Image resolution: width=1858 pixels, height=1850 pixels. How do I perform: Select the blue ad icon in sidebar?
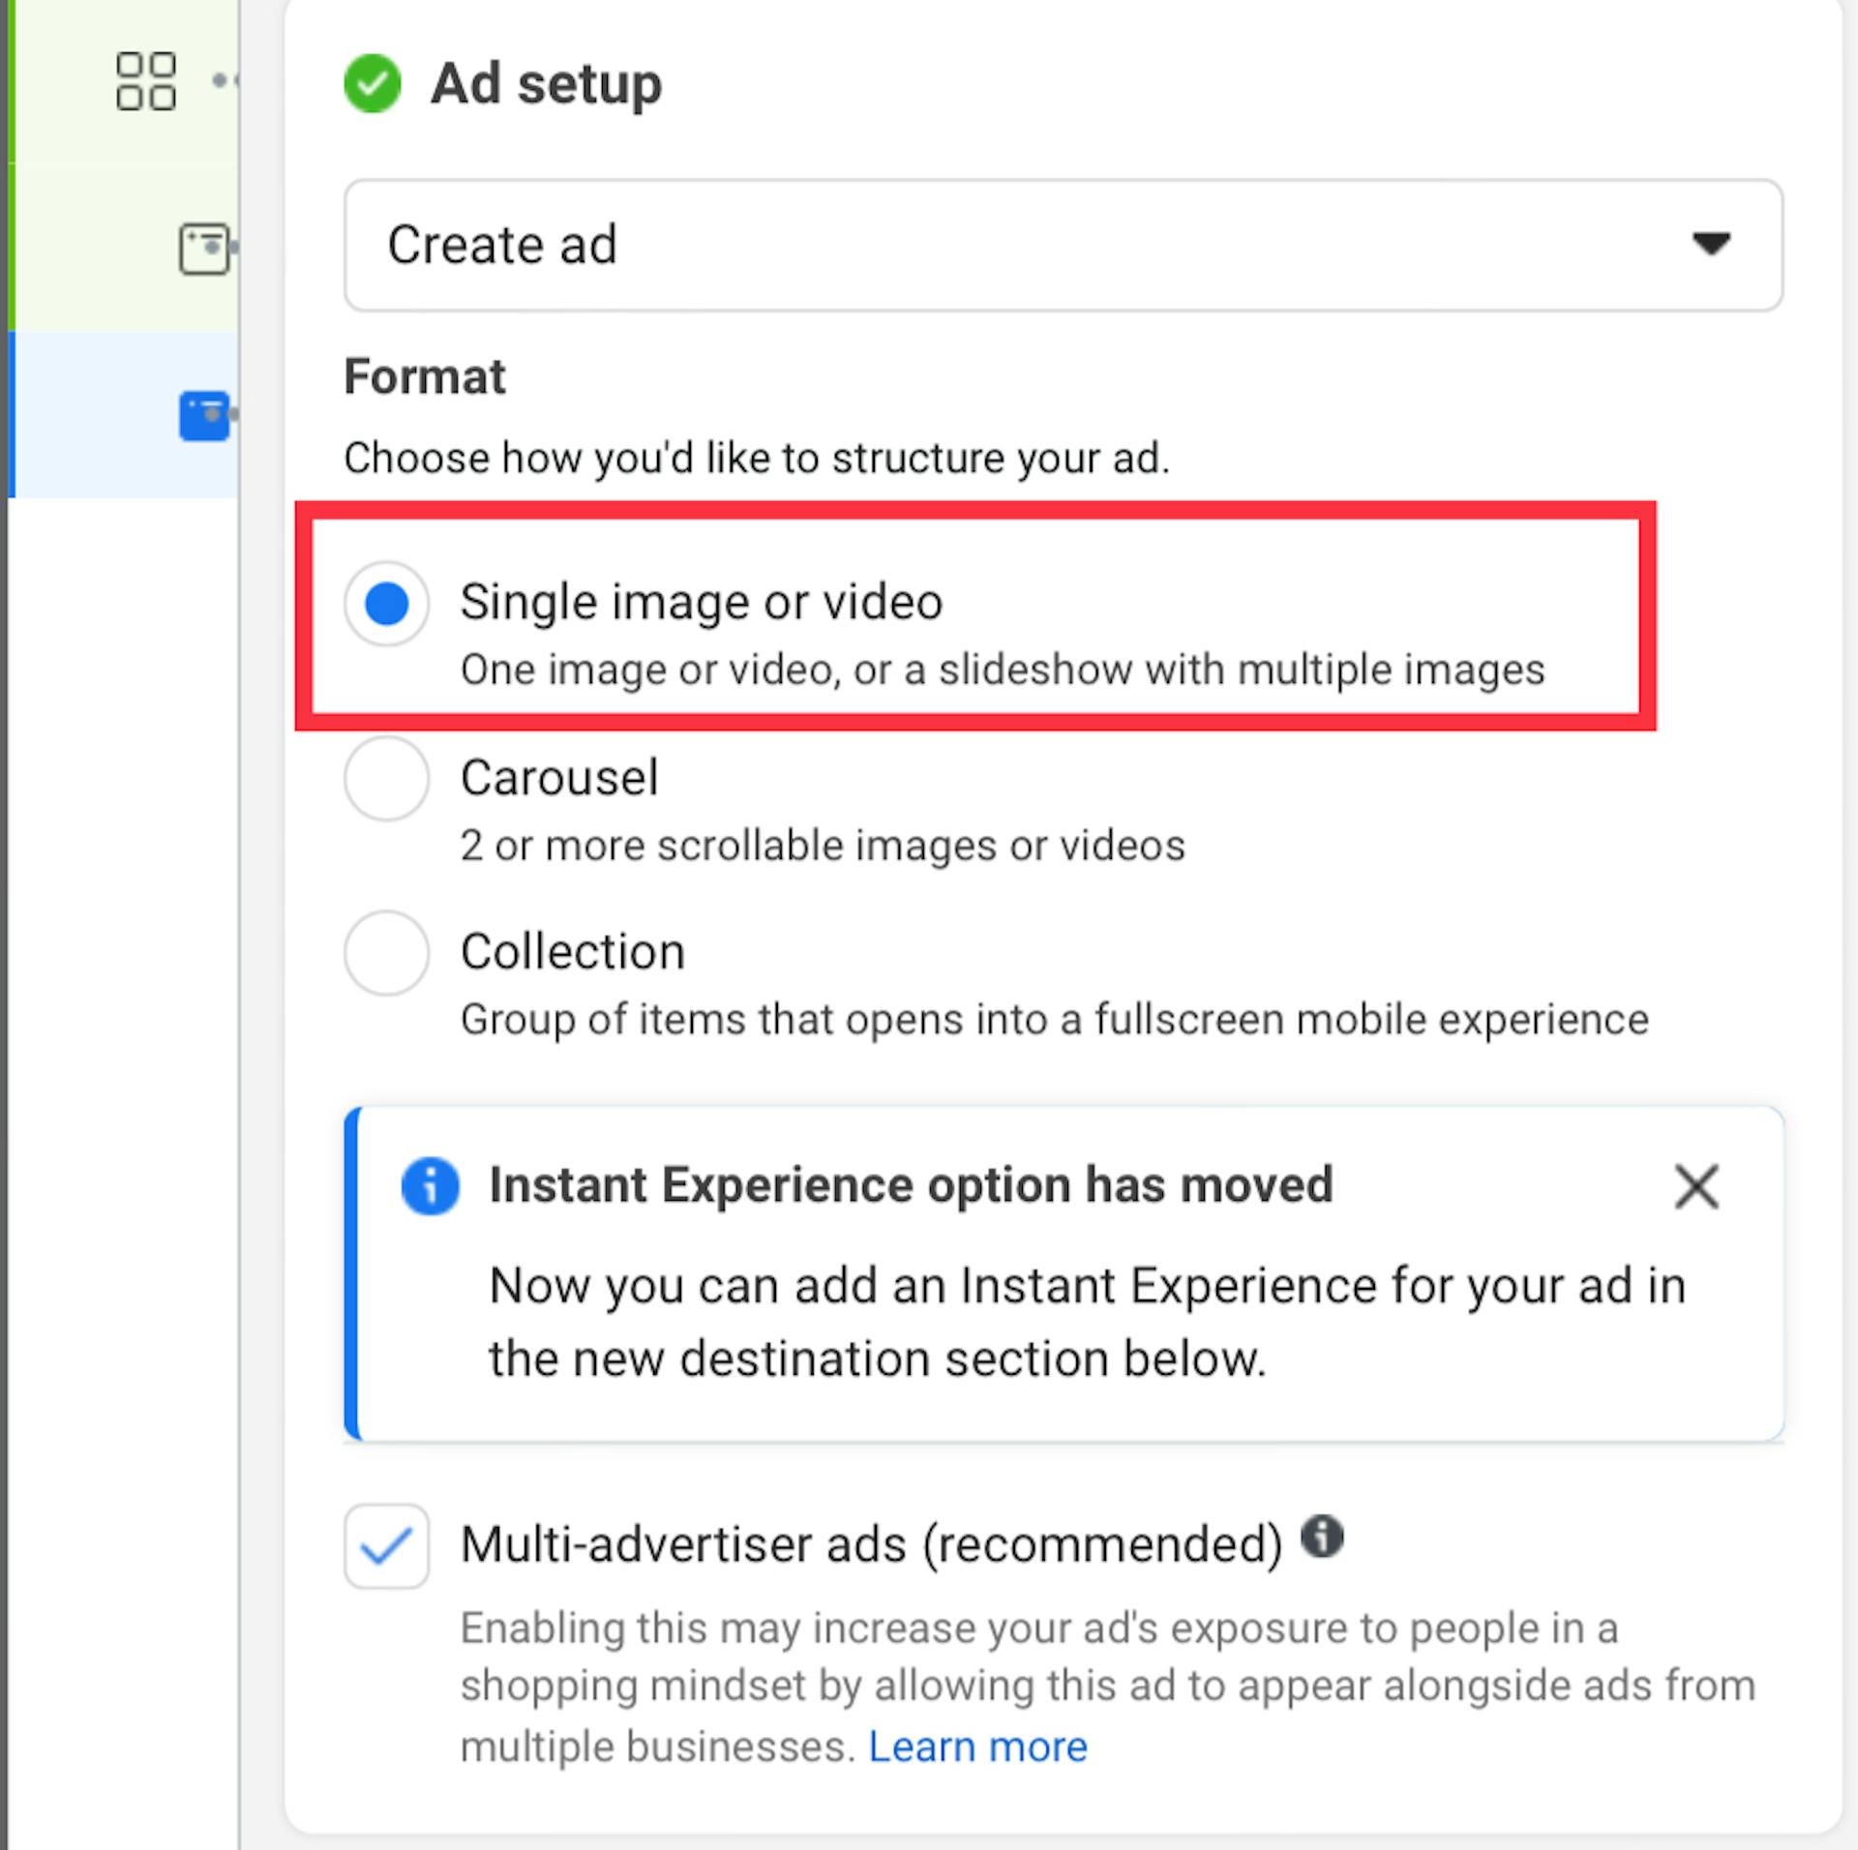point(204,416)
